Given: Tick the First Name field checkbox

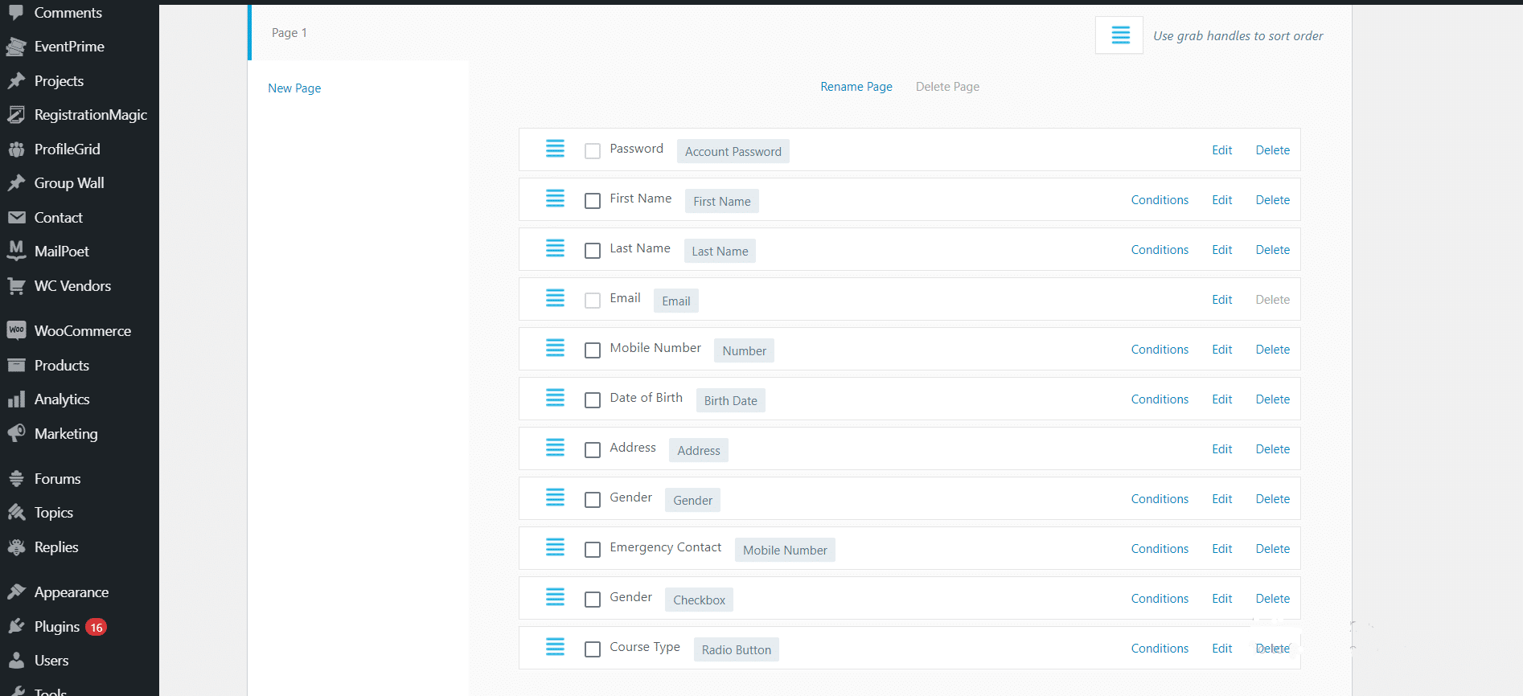Looking at the screenshot, I should (x=593, y=201).
